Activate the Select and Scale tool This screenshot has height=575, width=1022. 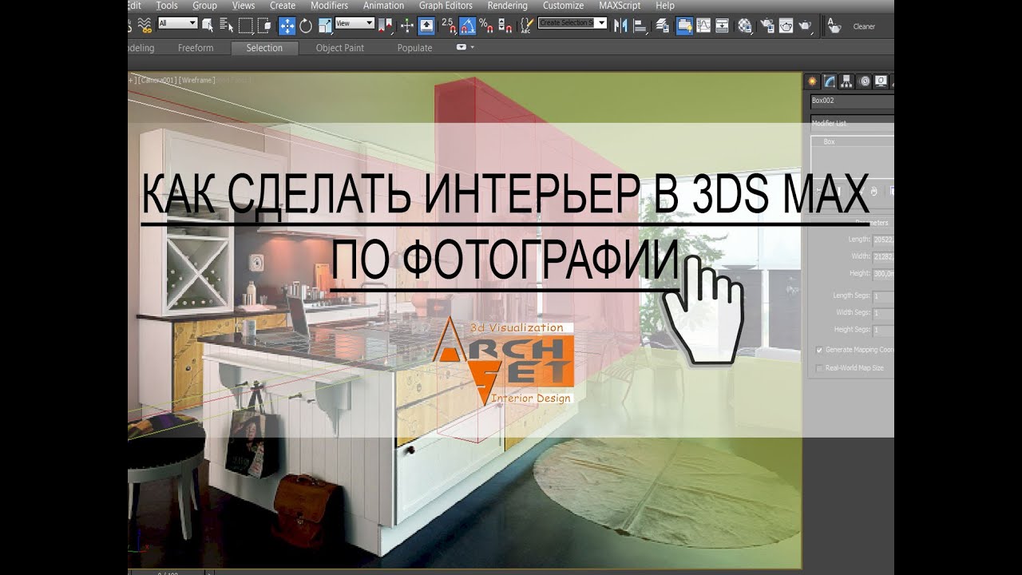(x=326, y=26)
